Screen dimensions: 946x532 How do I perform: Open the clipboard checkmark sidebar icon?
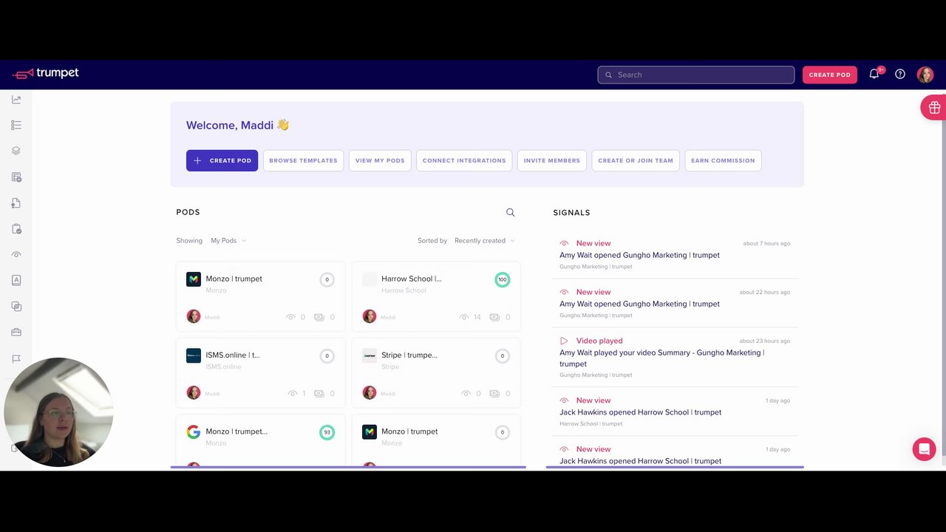point(16,229)
